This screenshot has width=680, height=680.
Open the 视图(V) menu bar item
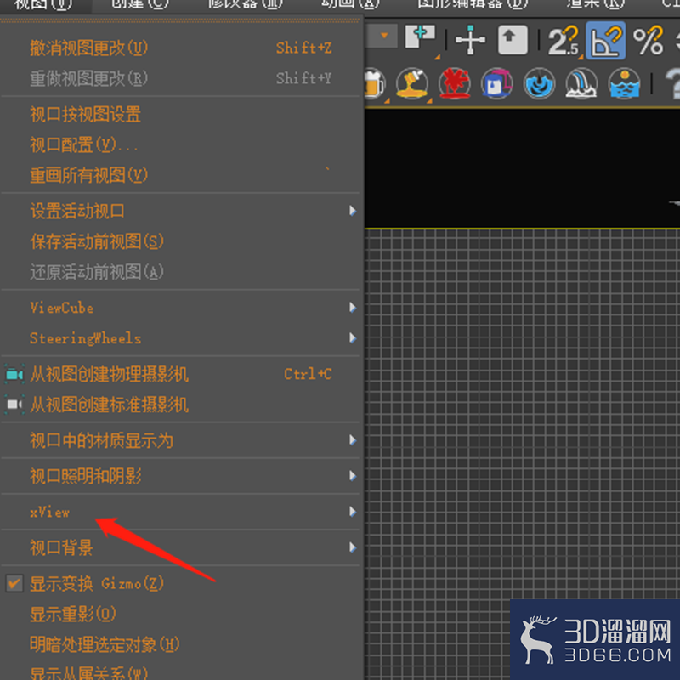(43, 4)
